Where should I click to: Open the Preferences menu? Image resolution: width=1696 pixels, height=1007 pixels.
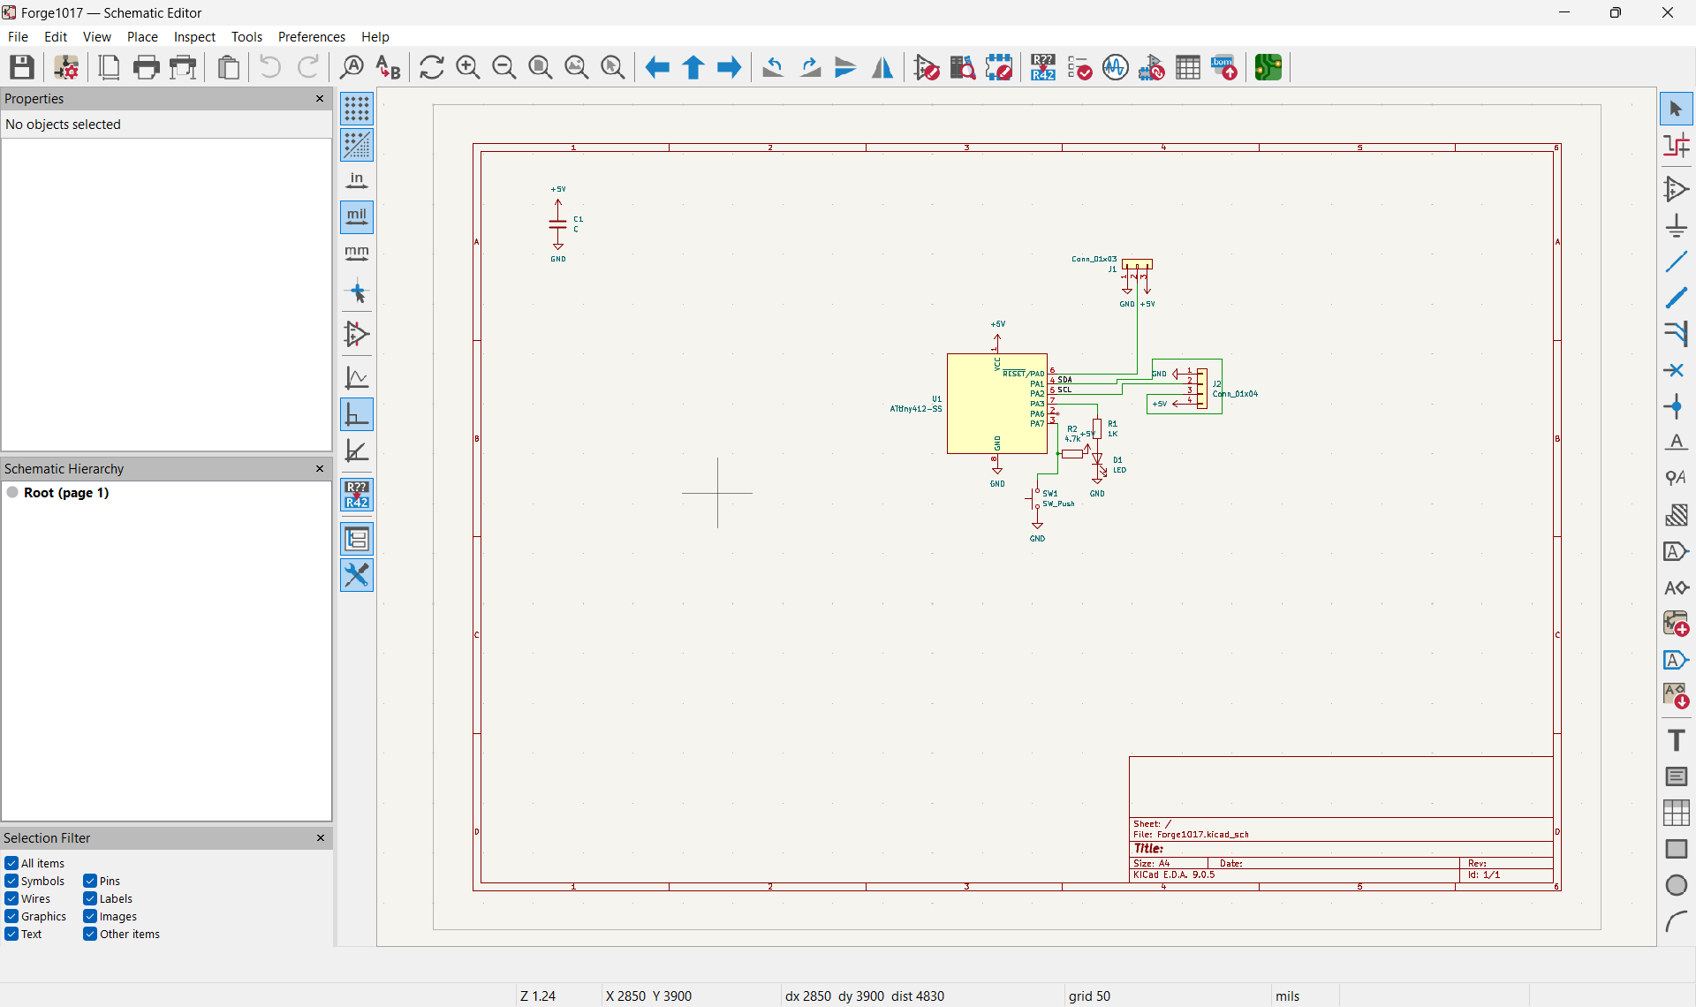[x=311, y=36]
